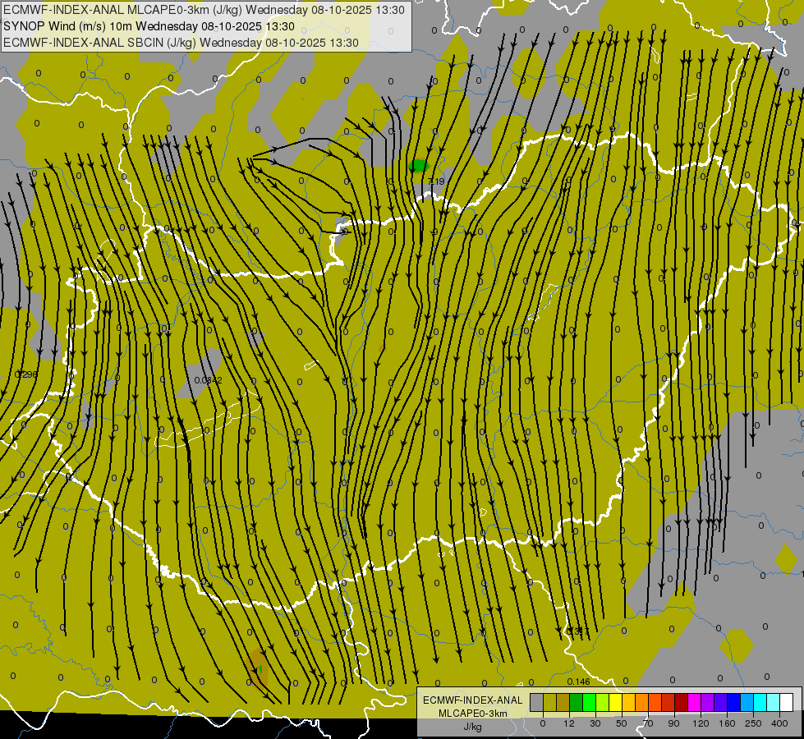The width and height of the screenshot is (804, 739).
Task: Click the "90" legend tick label
Action: pyautogui.click(x=673, y=723)
